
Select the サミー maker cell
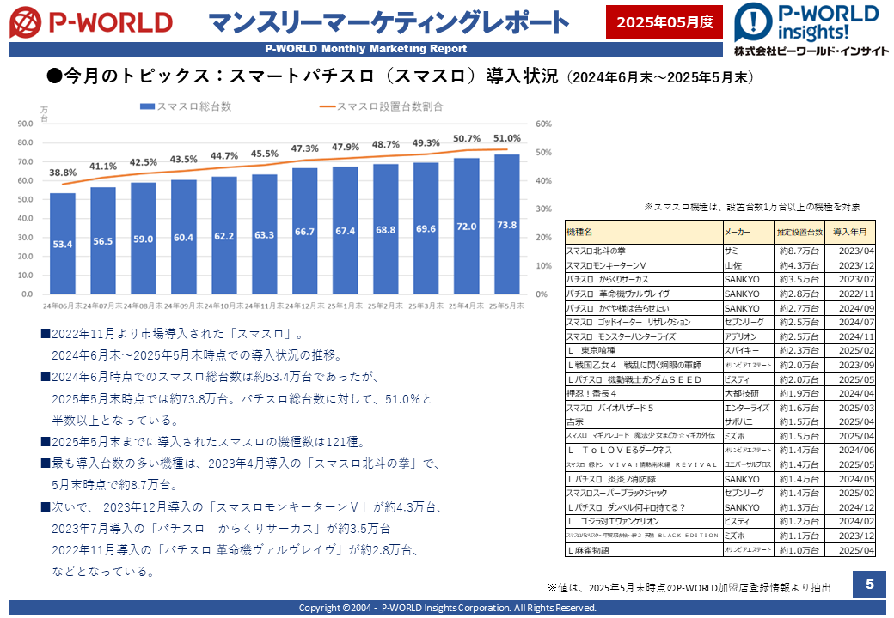749,251
